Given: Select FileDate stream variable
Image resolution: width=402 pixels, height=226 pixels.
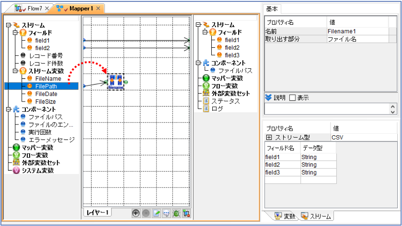Looking at the screenshot, I should [x=46, y=94].
